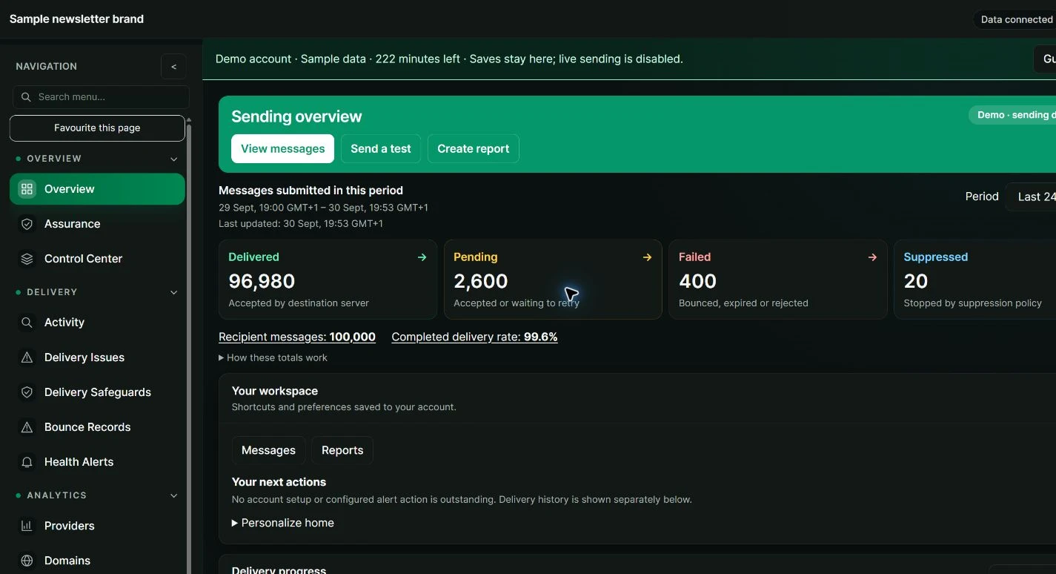Open the Failed 400 card
This screenshot has height=574, width=1056.
pos(778,280)
